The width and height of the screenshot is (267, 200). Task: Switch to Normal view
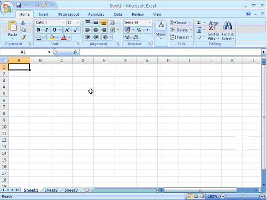tap(190, 196)
